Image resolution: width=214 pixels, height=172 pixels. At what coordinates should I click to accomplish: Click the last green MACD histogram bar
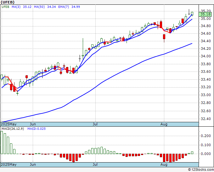[x=192, y=153]
